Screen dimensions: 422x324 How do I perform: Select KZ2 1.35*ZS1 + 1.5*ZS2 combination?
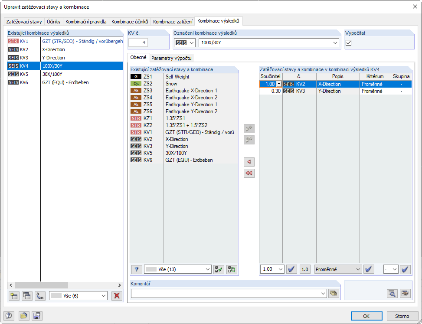(x=184, y=125)
